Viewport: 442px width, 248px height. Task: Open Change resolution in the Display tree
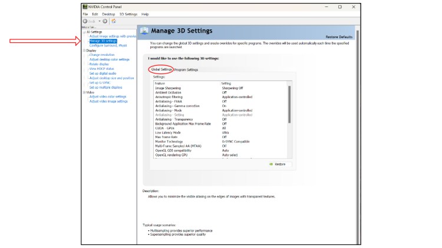(x=101, y=55)
